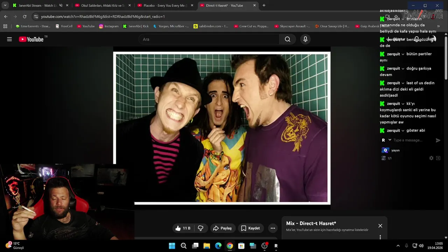448x252 pixels.
Task: Expand zerquit's dropdown beside "göster abi"
Action: (403, 131)
